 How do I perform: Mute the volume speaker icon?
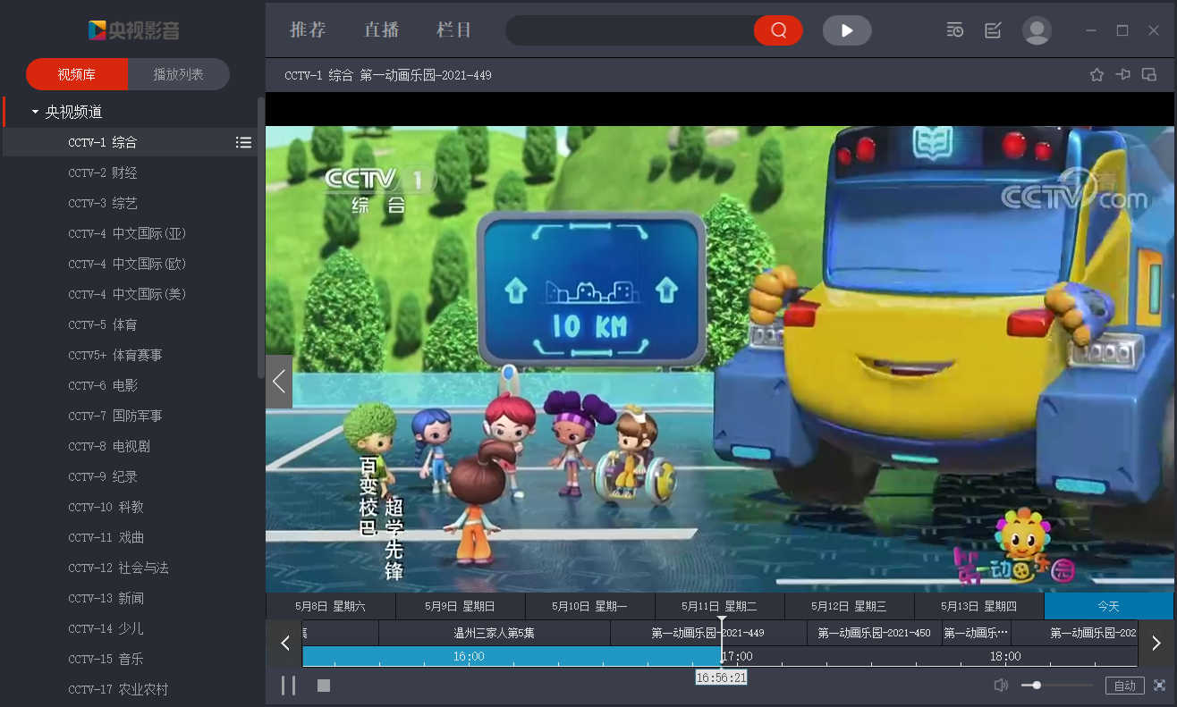1001,686
